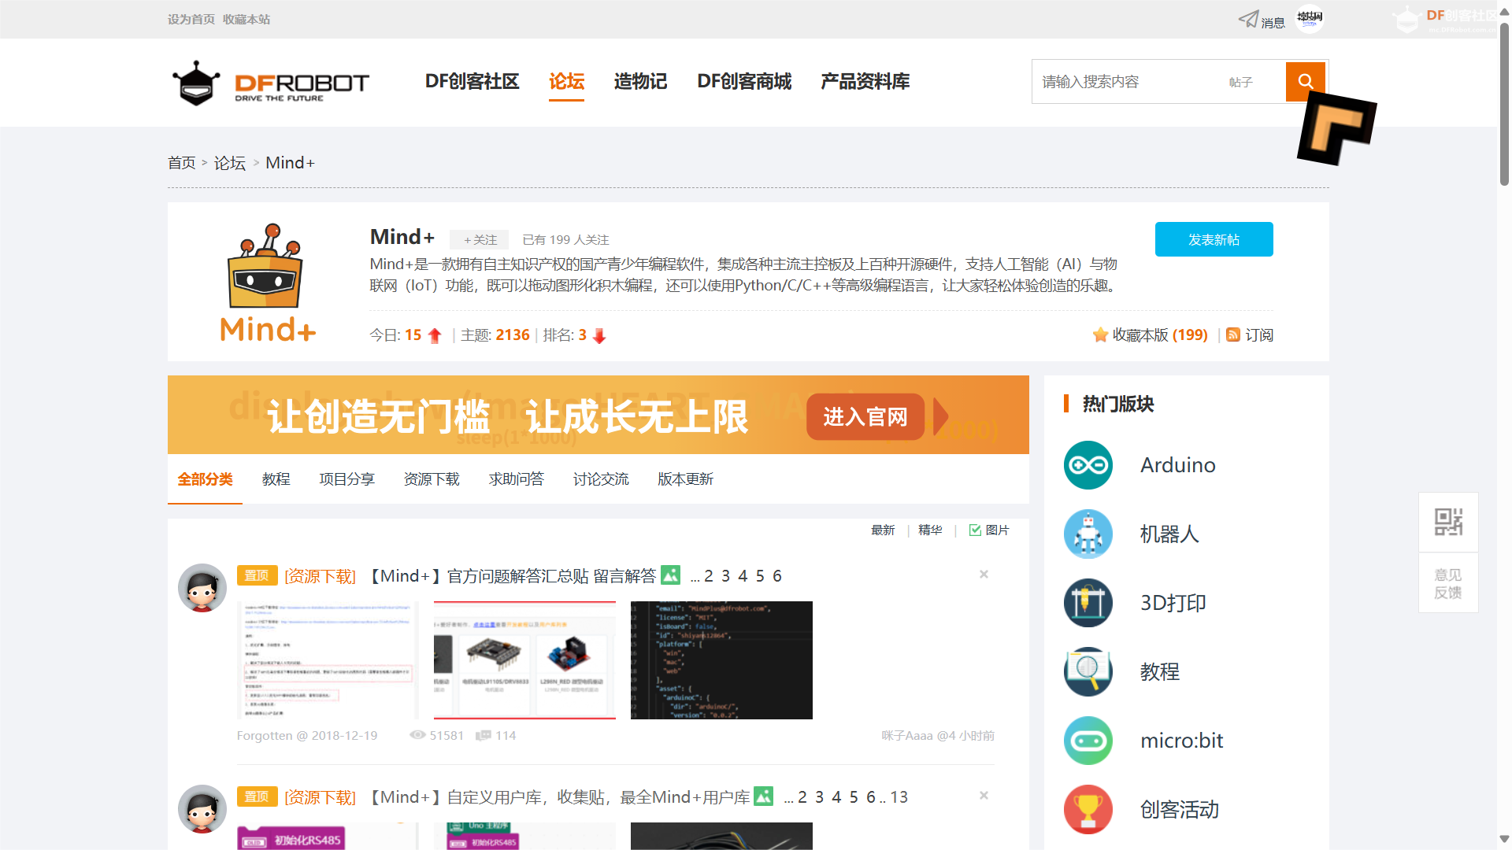Open the micro:bit hot section link

(1181, 741)
